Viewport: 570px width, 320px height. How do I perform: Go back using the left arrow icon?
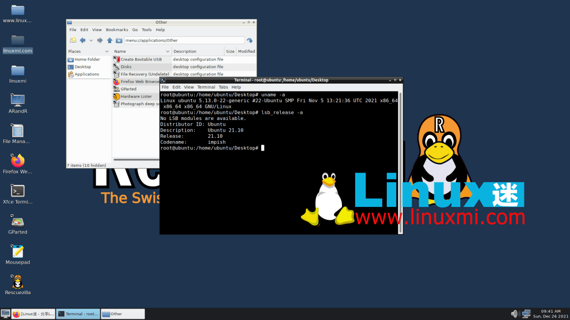click(x=82, y=41)
